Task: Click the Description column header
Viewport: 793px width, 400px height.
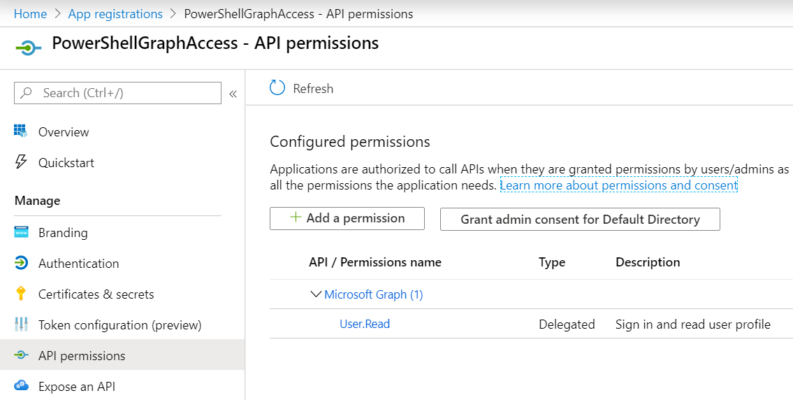Action: [x=648, y=262]
